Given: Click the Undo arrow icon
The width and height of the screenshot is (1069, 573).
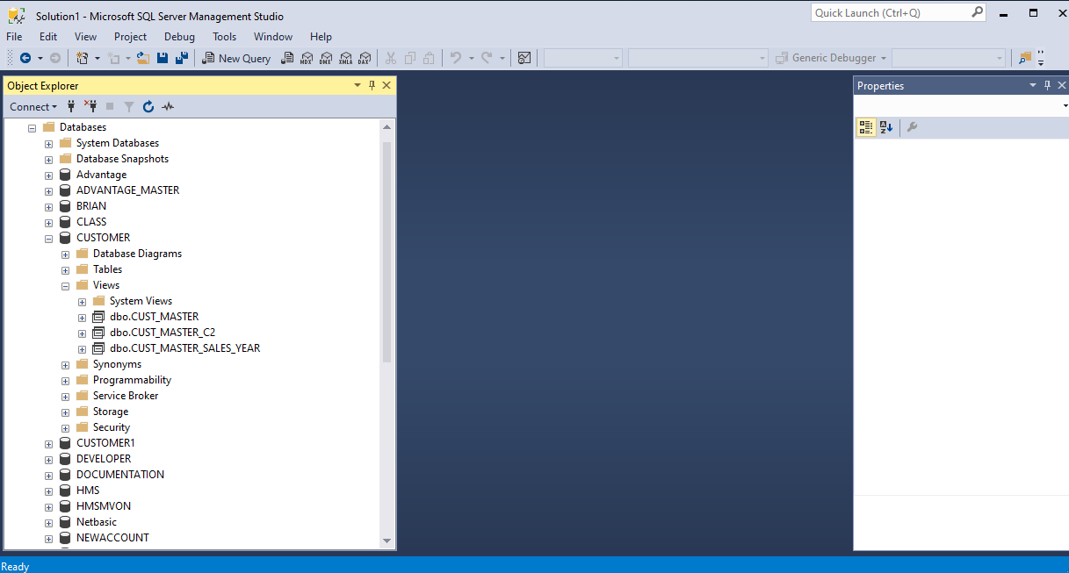Looking at the screenshot, I should click(x=455, y=58).
